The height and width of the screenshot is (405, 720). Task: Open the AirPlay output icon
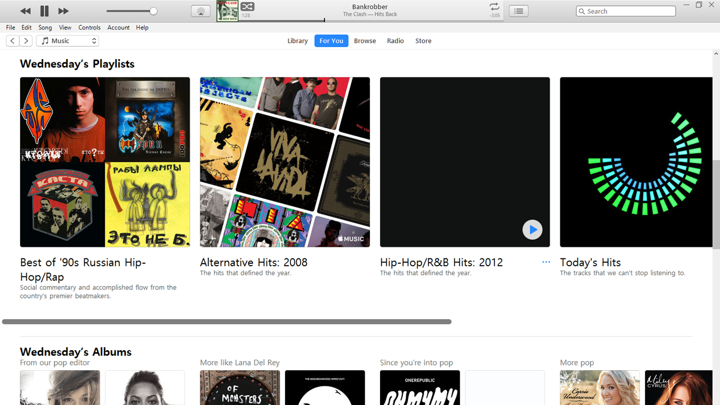click(x=201, y=11)
